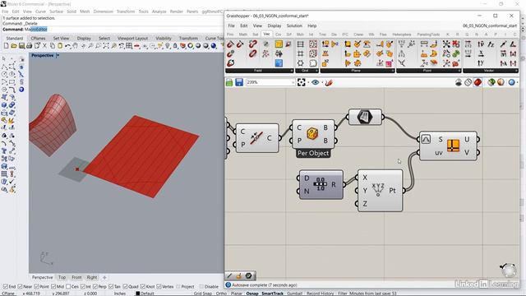The width and height of the screenshot is (526, 296).
Task: Click the New file icon in Rhino toolbar
Action: tap(7, 46)
